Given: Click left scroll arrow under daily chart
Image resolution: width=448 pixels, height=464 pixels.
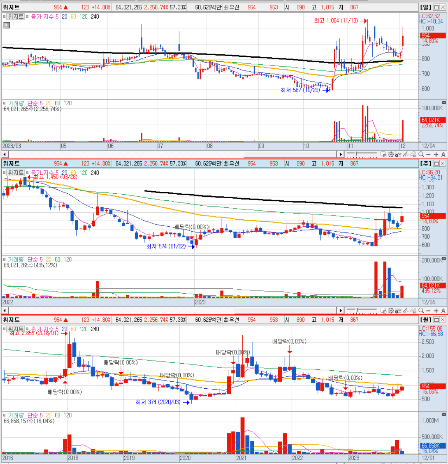Looking at the screenshot, I should pyautogui.click(x=5, y=154).
